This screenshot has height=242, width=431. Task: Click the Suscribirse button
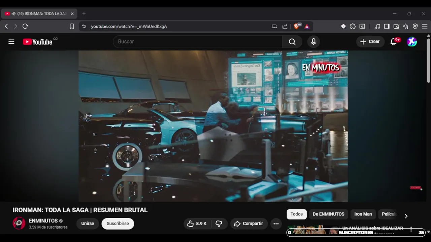tap(118, 224)
